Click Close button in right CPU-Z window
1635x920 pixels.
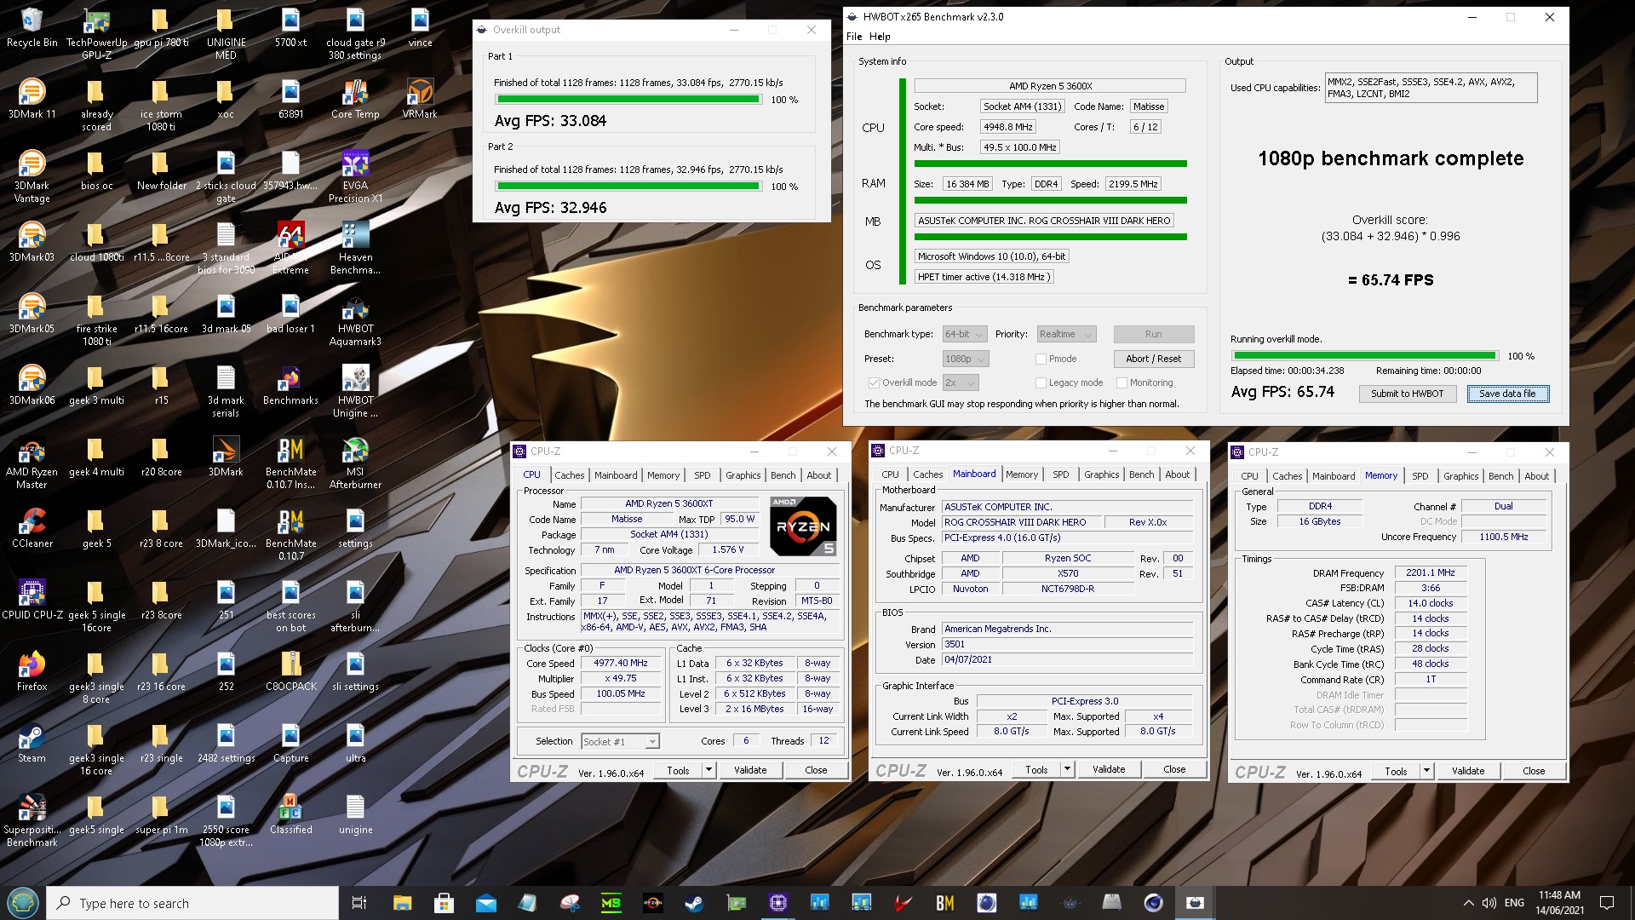pos(1533,771)
